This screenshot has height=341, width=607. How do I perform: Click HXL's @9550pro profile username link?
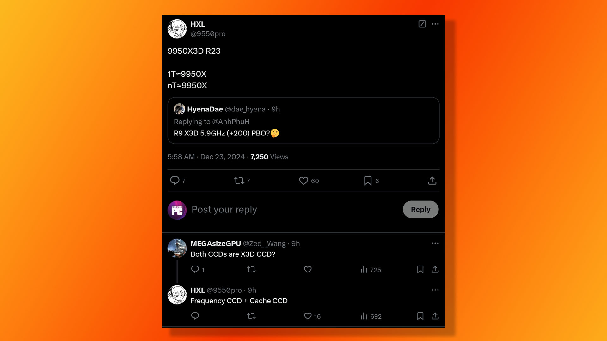208,34
